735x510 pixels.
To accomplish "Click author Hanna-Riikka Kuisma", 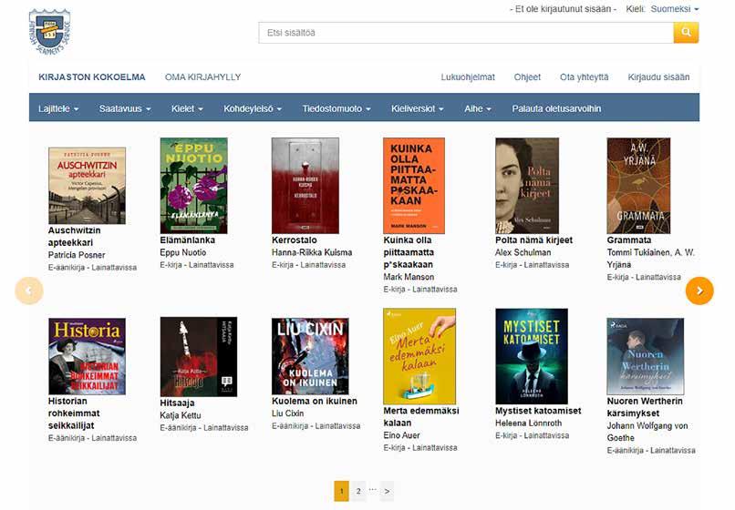I will [312, 252].
